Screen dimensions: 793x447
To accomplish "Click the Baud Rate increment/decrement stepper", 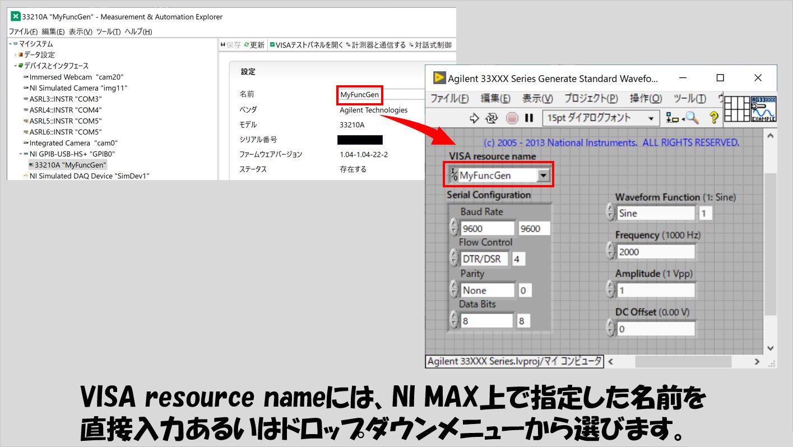I will coord(454,228).
